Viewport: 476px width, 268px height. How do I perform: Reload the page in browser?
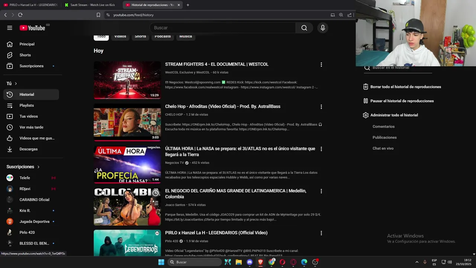click(20, 15)
